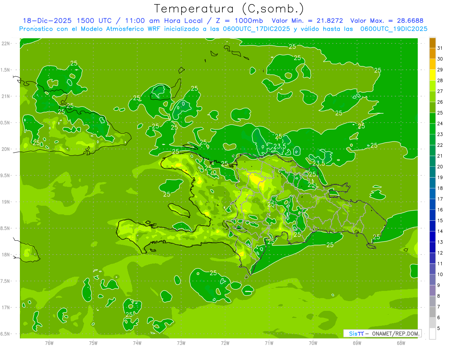Click the "76W" longitude label
Image resolution: width=450 pixels, height=348 pixels.
(49, 343)
